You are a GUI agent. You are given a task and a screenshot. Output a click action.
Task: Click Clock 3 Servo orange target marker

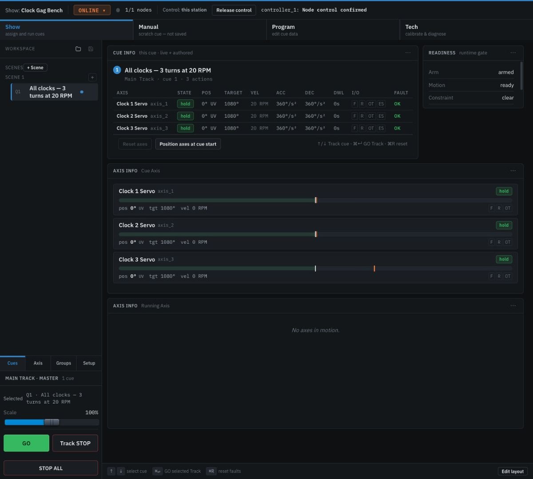click(x=374, y=268)
